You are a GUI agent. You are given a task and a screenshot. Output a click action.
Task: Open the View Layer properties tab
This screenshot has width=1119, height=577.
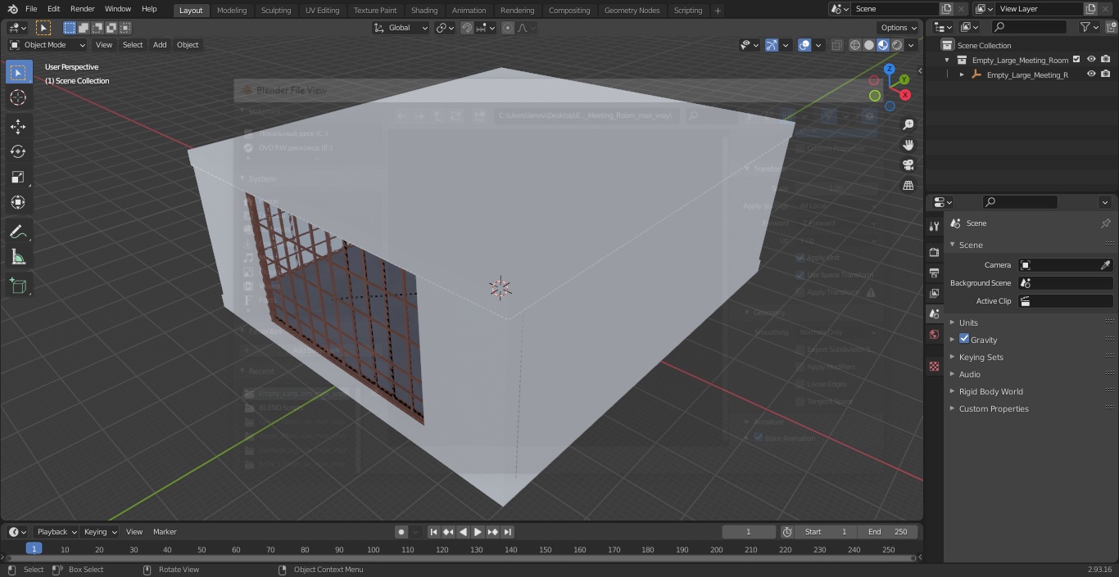(934, 293)
